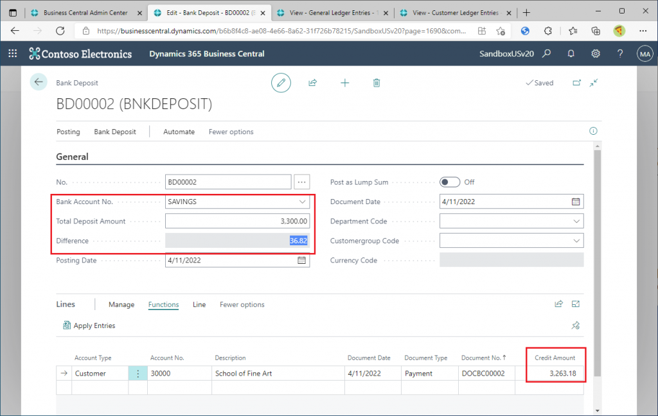Screen dimensions: 658x416
Task: Open the Line menu
Action: click(x=199, y=304)
